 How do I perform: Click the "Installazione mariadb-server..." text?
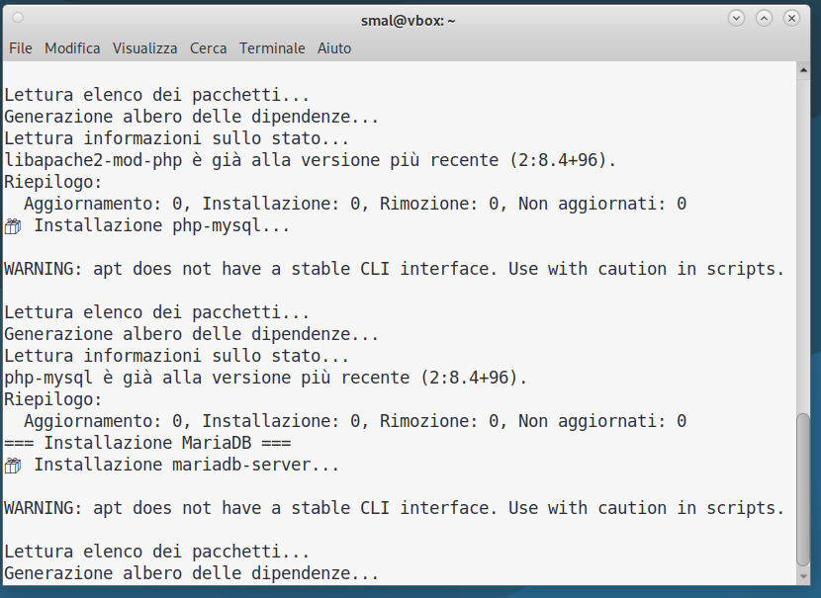pyautogui.click(x=187, y=465)
